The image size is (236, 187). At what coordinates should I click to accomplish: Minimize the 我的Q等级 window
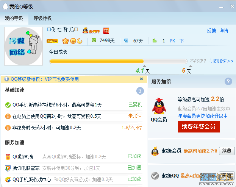click(221, 7)
